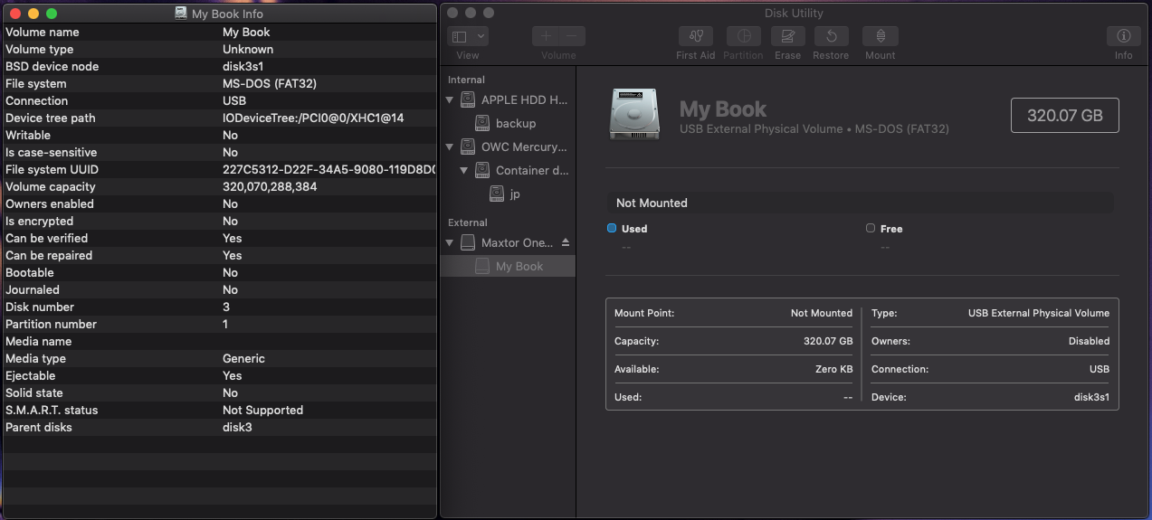Click the large My Book drive icon

pyautogui.click(x=635, y=114)
